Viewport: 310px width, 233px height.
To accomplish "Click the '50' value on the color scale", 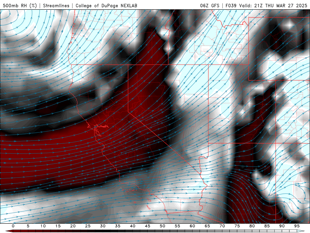I will (162, 226).
